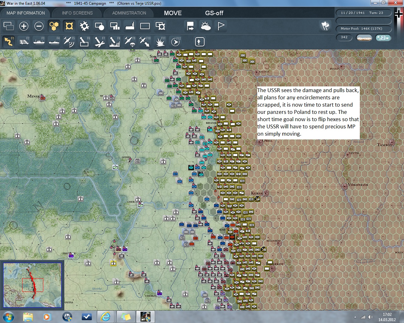Switch to the Map Information tab
The width and height of the screenshot is (404, 323).
[26, 13]
